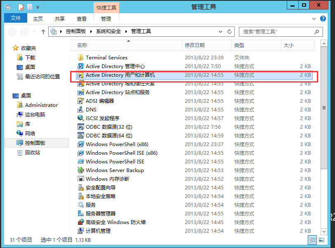335x248 pixels.
Task: Expand breadcrumb arrow after 系统和安全
Action: click(x=126, y=32)
